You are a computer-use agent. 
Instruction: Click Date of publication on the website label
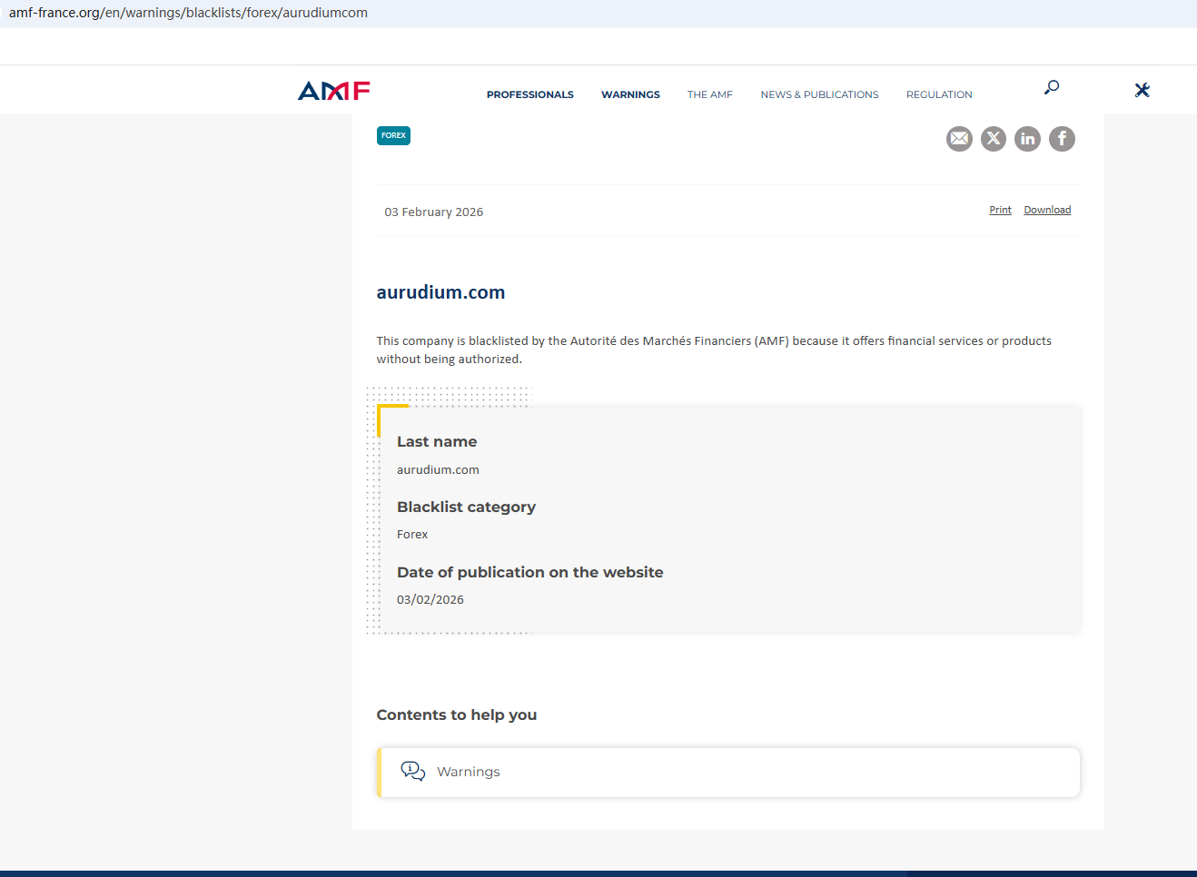[x=530, y=572]
